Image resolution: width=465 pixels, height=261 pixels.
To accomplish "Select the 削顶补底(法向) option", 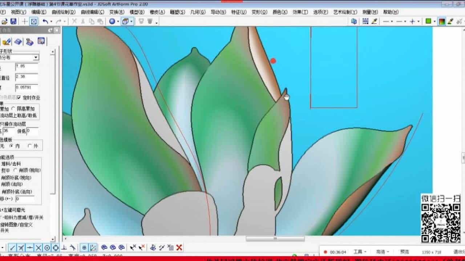I will click(x=16, y=191).
